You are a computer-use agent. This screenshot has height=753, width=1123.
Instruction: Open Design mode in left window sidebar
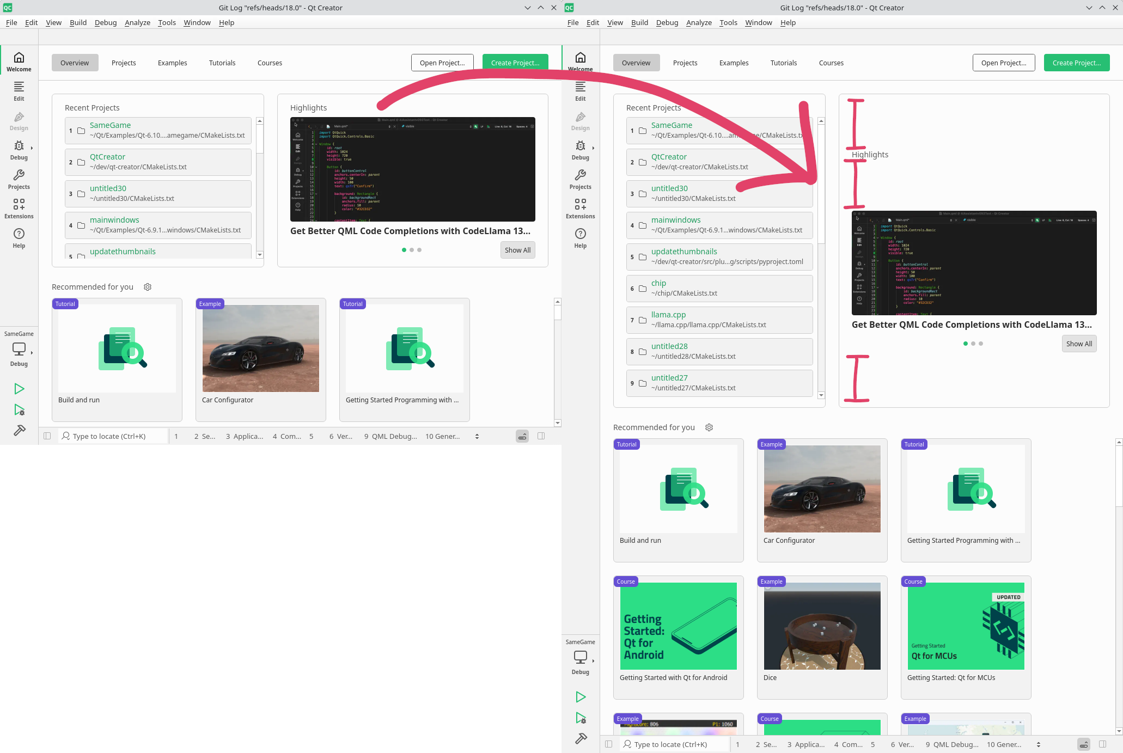[x=19, y=120]
